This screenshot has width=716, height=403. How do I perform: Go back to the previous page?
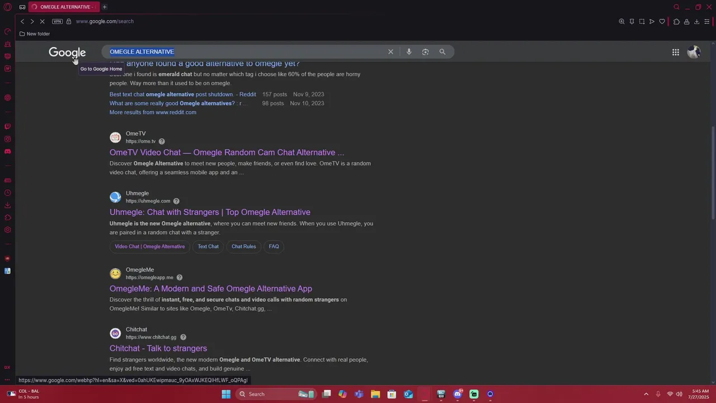coord(22,21)
